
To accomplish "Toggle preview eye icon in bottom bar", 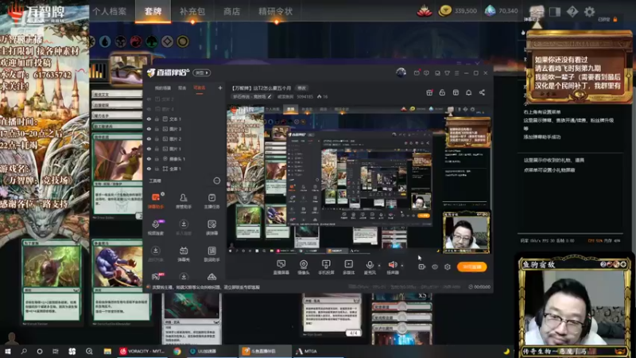I will [x=435, y=267].
